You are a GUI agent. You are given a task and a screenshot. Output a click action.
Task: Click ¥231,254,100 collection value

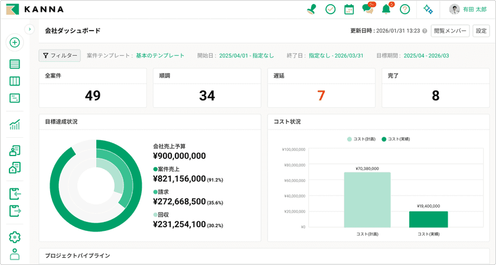180,224
